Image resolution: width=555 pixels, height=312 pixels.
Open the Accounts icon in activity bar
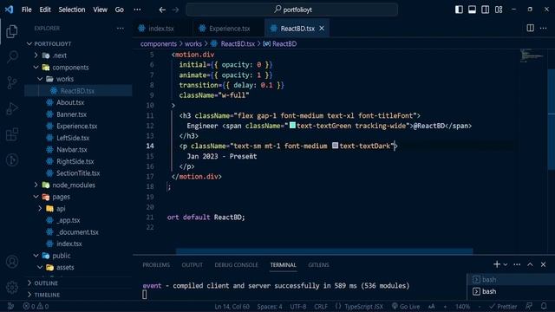click(x=12, y=262)
